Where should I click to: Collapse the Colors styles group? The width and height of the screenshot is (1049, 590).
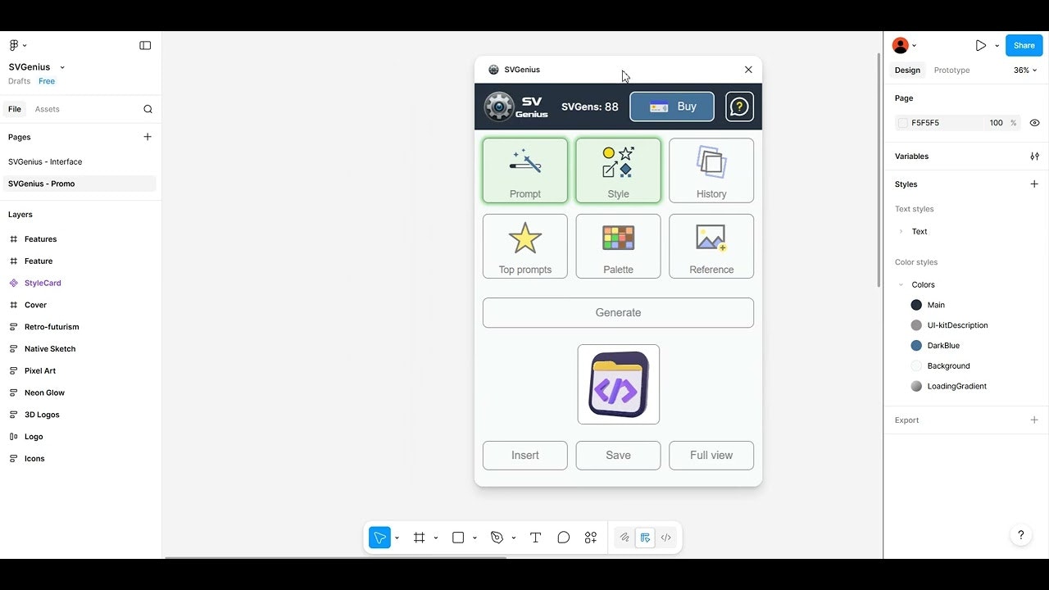[x=901, y=284]
